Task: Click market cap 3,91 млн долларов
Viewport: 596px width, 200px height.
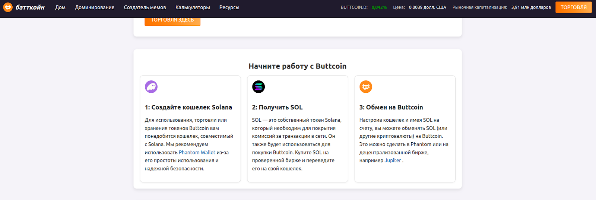Action: click(531, 7)
